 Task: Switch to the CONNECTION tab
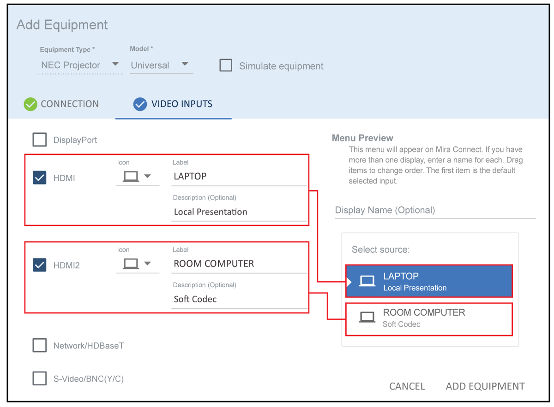point(69,104)
